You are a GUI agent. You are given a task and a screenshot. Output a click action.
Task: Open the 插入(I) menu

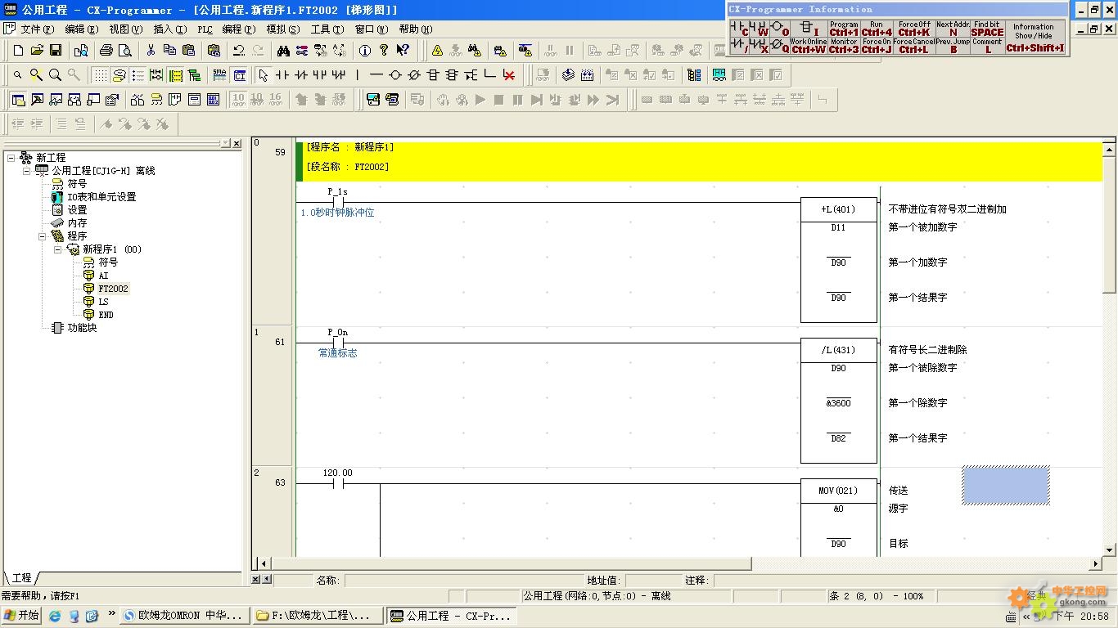tap(169, 29)
